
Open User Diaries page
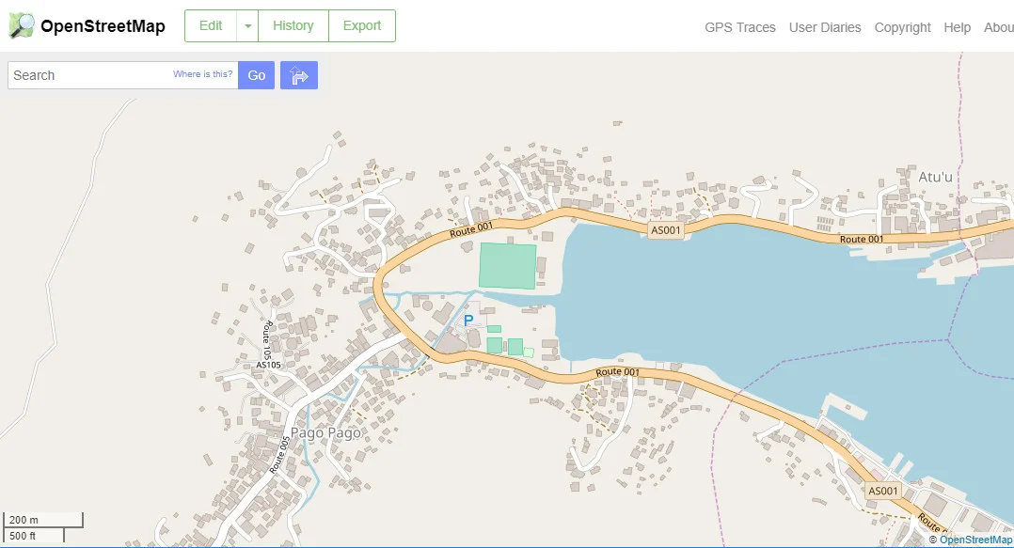coord(825,27)
